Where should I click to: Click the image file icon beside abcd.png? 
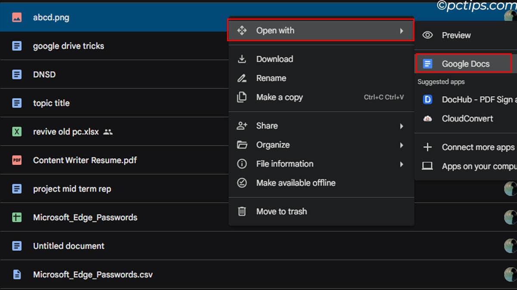(x=17, y=18)
